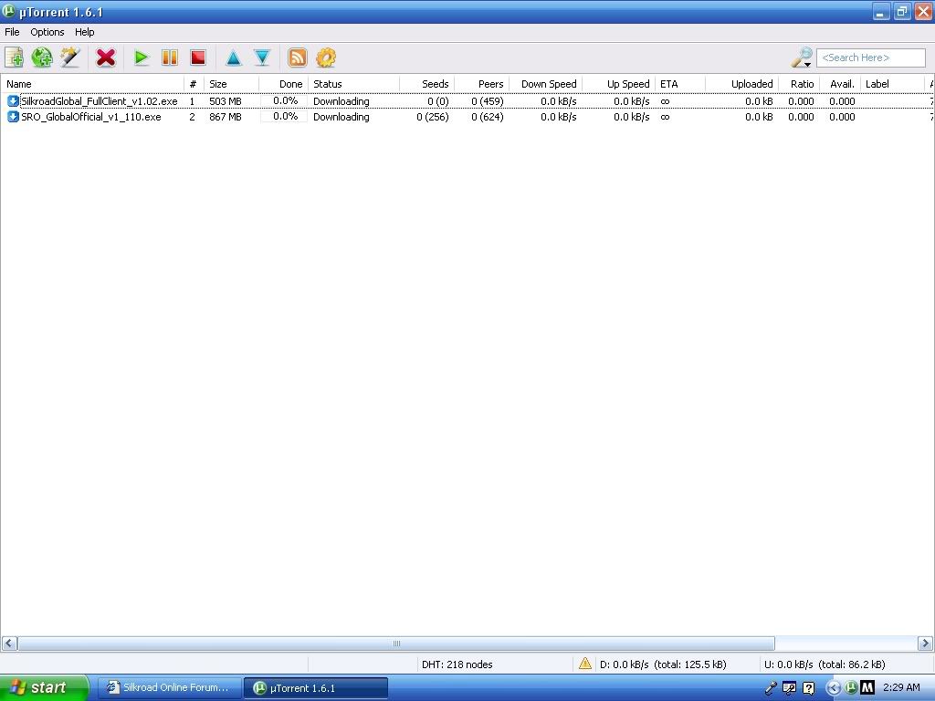Sort by the Ratio column header

799,84
